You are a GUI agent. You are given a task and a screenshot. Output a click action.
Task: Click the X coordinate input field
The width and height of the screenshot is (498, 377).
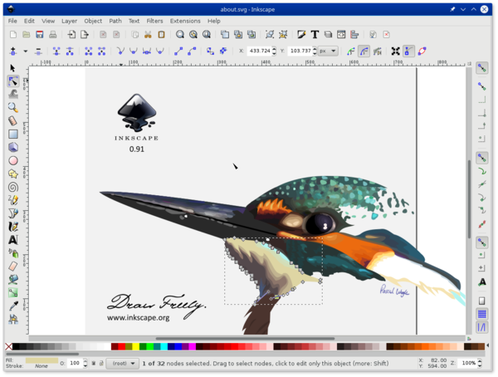(x=260, y=51)
